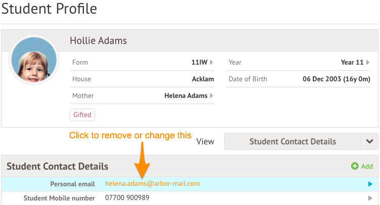Open the helena.adams@arbor-mail.com email link
The width and height of the screenshot is (380, 205).
(153, 184)
